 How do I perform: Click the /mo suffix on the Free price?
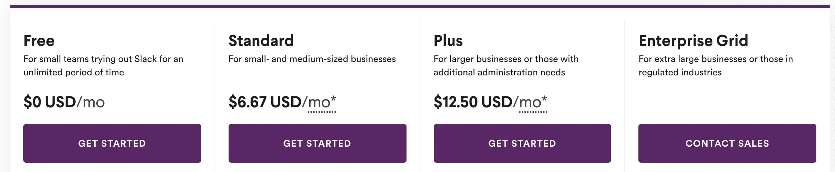point(91,102)
